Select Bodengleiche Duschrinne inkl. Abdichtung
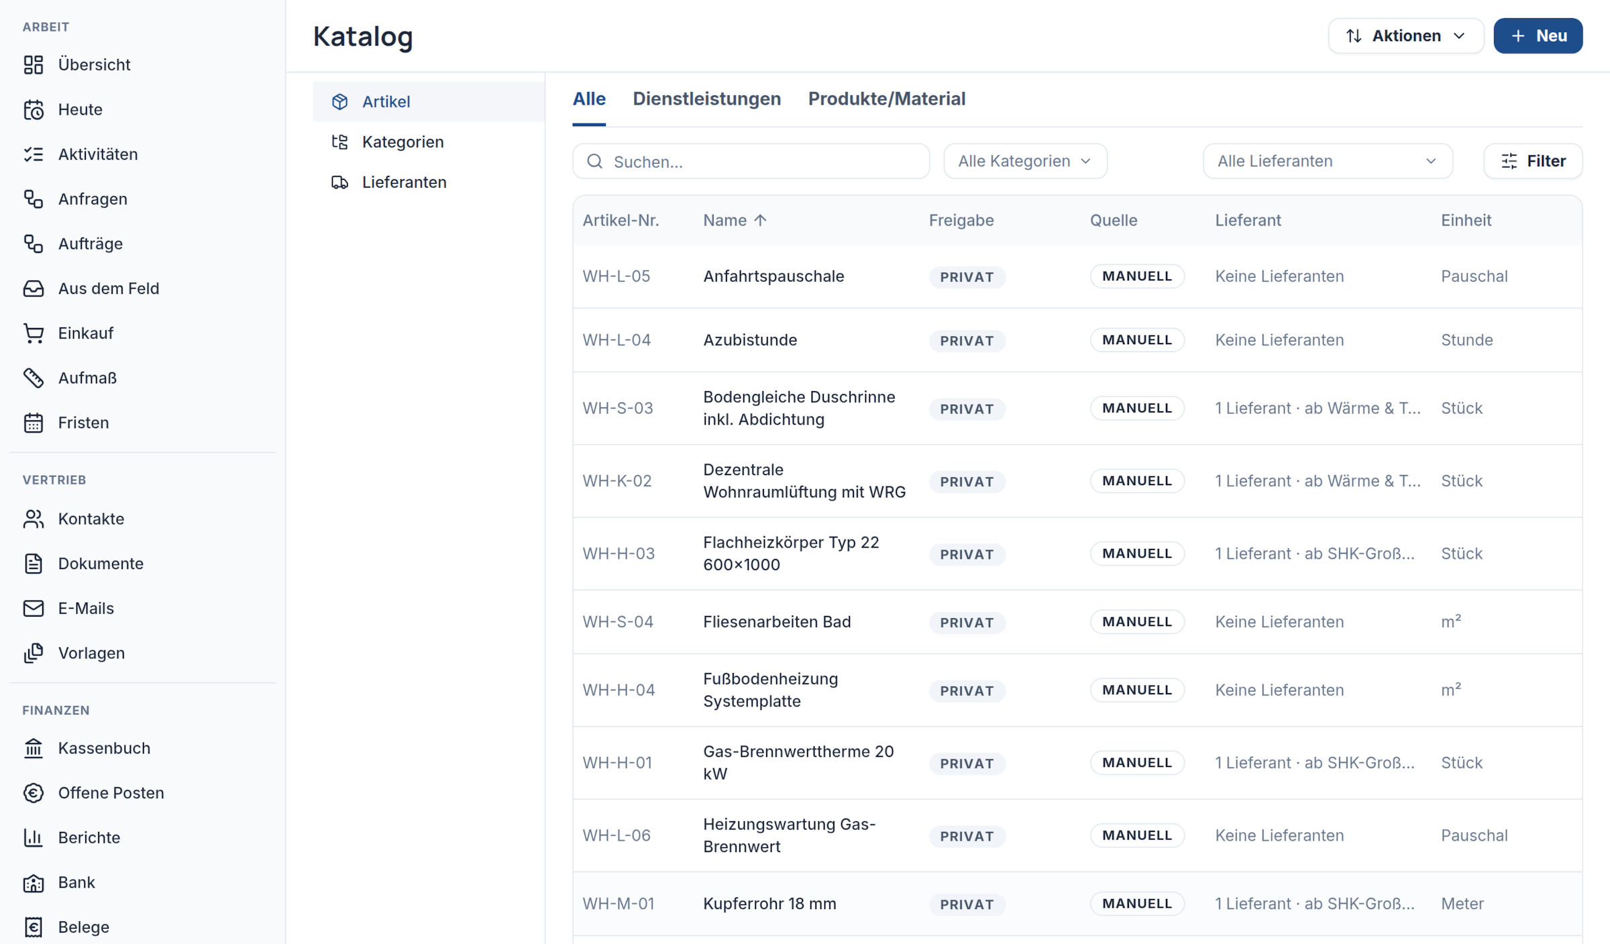 tap(799, 408)
